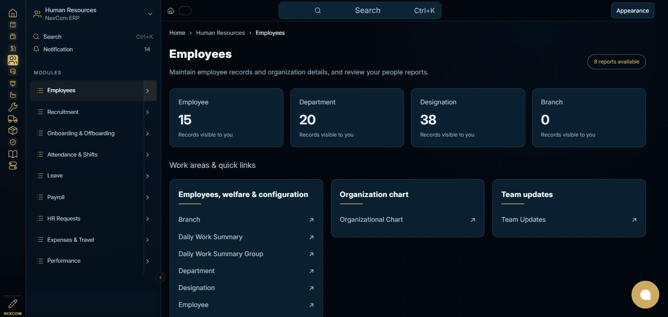Click the arrow icon beside Organizational Chart
Viewport: 668px width, 317px height.
point(473,220)
